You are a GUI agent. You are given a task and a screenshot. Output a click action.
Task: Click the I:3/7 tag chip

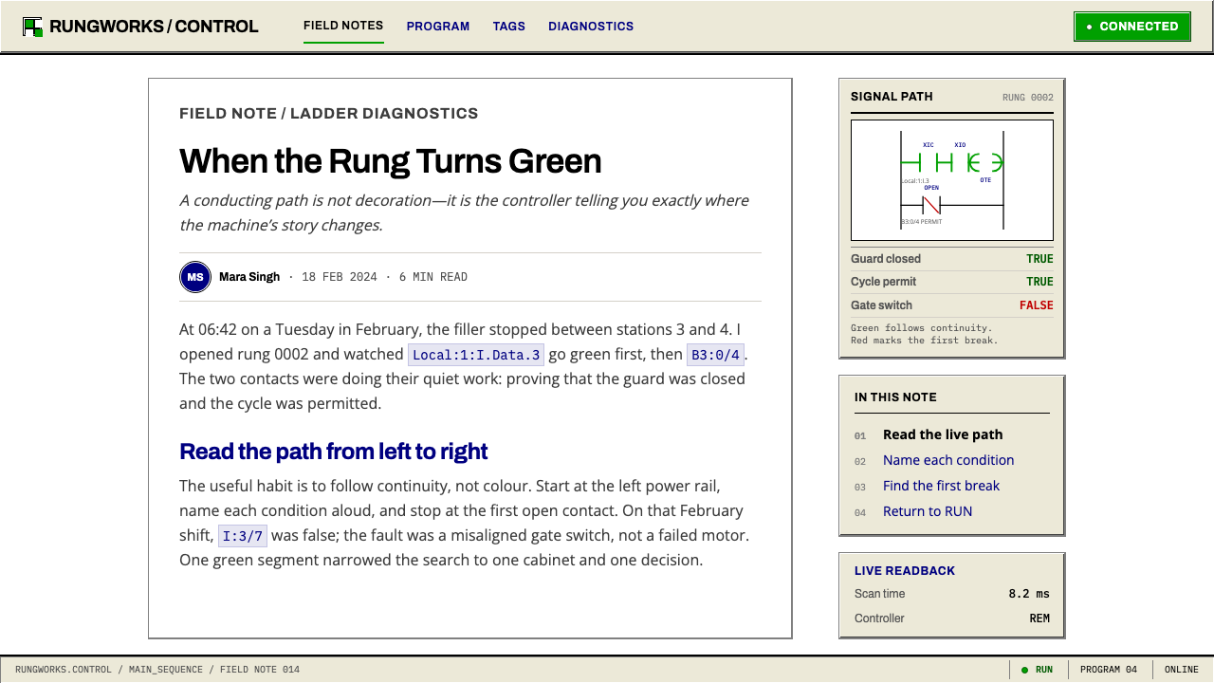(243, 536)
